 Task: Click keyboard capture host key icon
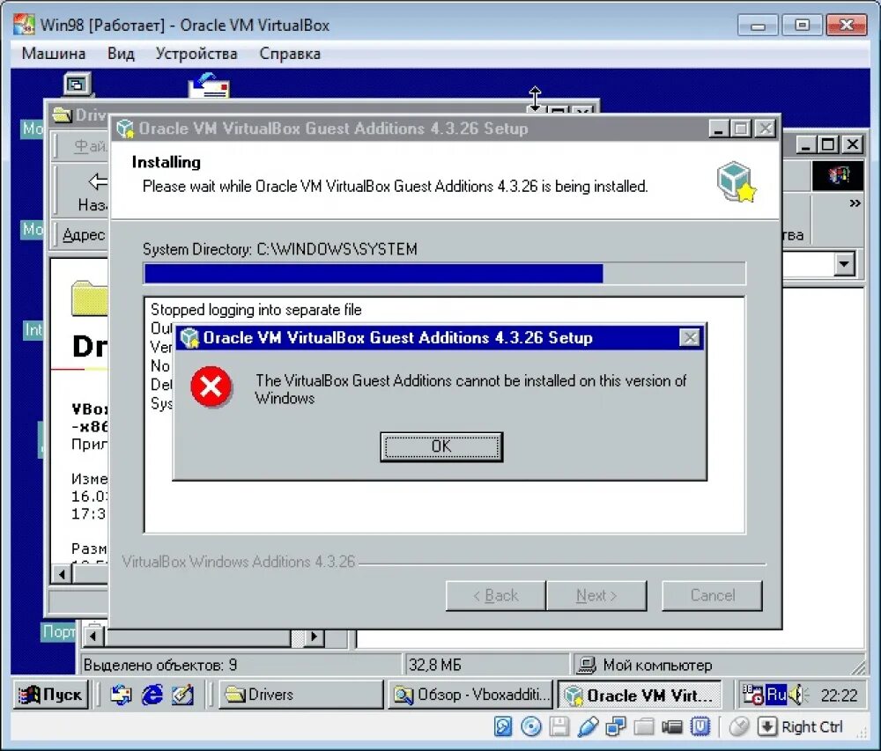click(767, 726)
